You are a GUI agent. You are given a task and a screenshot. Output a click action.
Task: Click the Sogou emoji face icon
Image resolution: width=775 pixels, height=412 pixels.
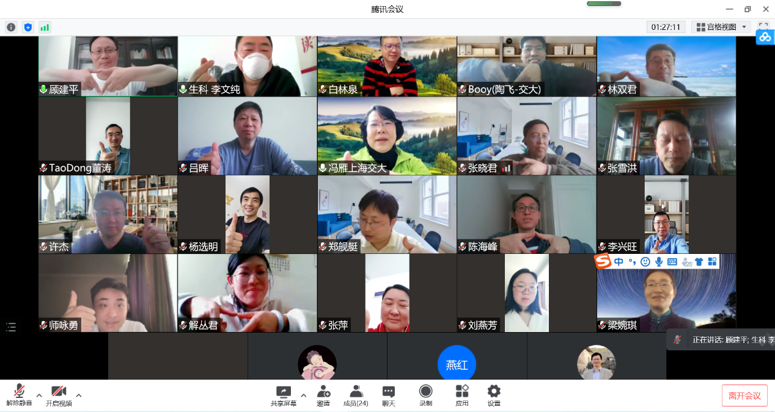point(645,262)
